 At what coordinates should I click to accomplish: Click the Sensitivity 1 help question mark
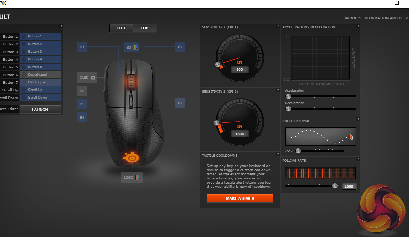(x=278, y=26)
